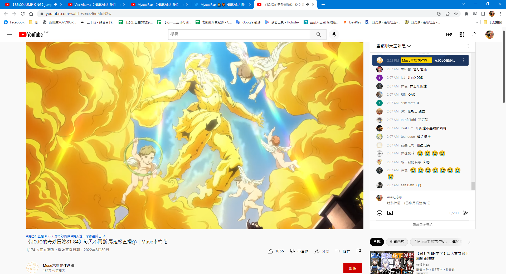Open DevPlay bookmark

point(352,22)
